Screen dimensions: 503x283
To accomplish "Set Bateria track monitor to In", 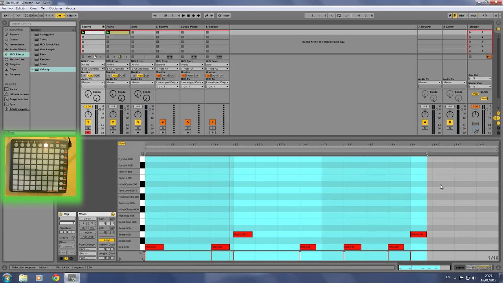I will coord(84,75).
